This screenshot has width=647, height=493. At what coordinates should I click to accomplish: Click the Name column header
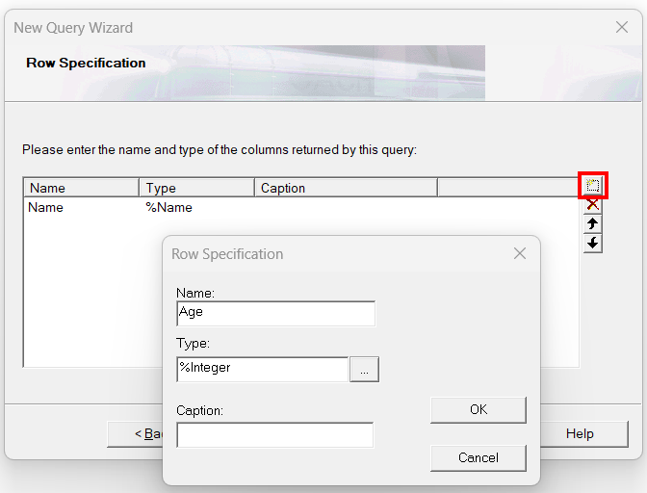82,188
